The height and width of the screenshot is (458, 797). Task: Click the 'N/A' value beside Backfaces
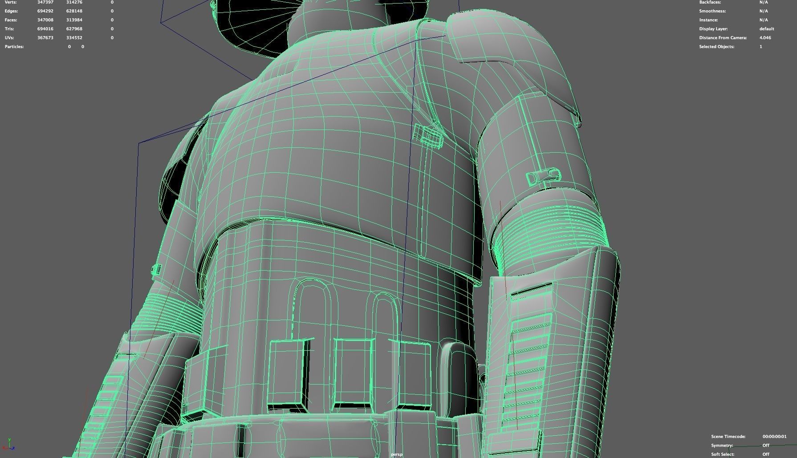pos(764,2)
